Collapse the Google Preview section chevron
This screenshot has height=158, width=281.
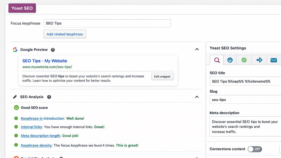point(197,49)
